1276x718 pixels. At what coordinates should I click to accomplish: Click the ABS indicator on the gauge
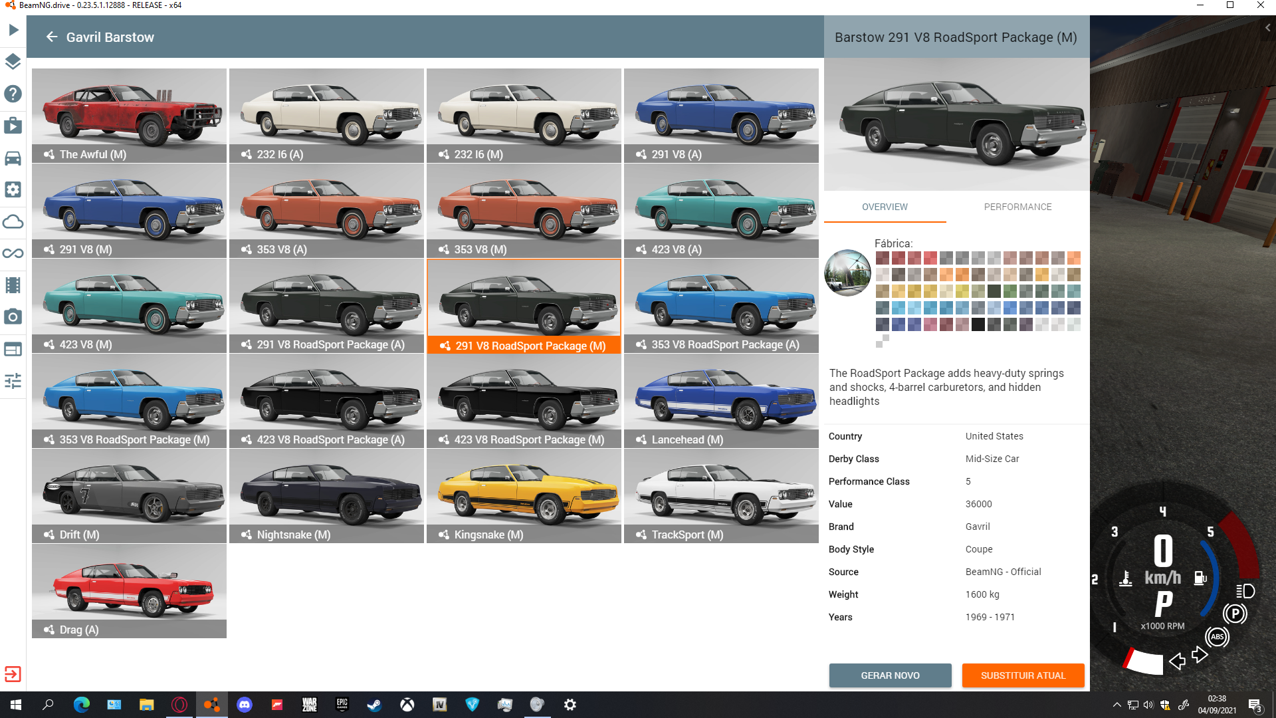1217,637
